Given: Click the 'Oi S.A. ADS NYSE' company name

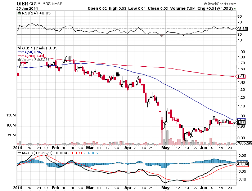Looking at the screenshot, I should point(46,4).
